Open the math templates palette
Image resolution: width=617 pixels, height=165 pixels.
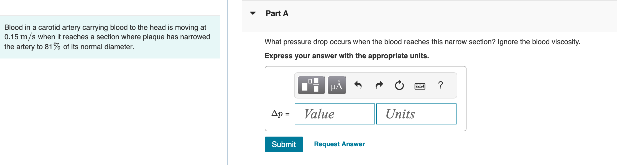point(311,85)
